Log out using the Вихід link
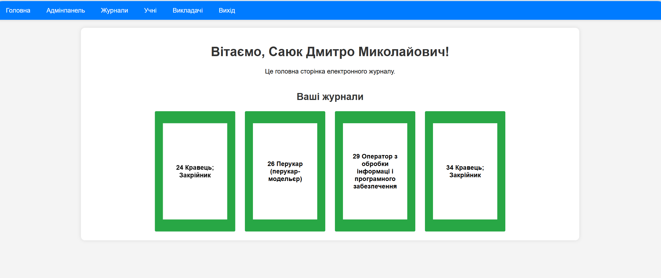 pyautogui.click(x=227, y=10)
